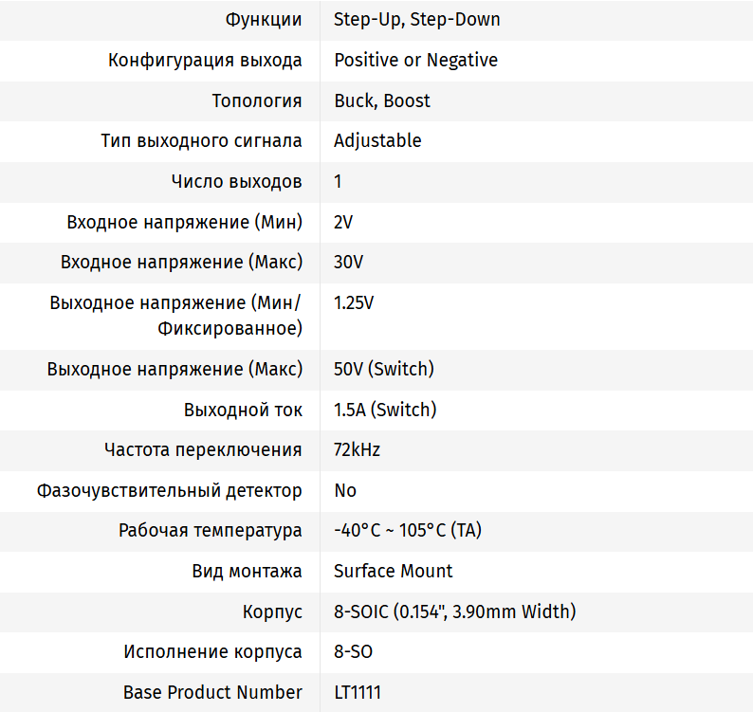Click the "Adjustable" output type value
Screen dimensions: 753x712
pyautogui.click(x=377, y=141)
